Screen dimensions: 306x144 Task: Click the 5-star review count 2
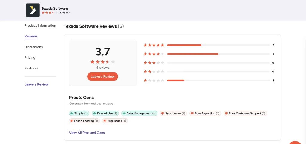coord(273,45)
